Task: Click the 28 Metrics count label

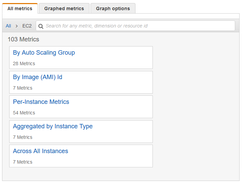Action: [24, 63]
